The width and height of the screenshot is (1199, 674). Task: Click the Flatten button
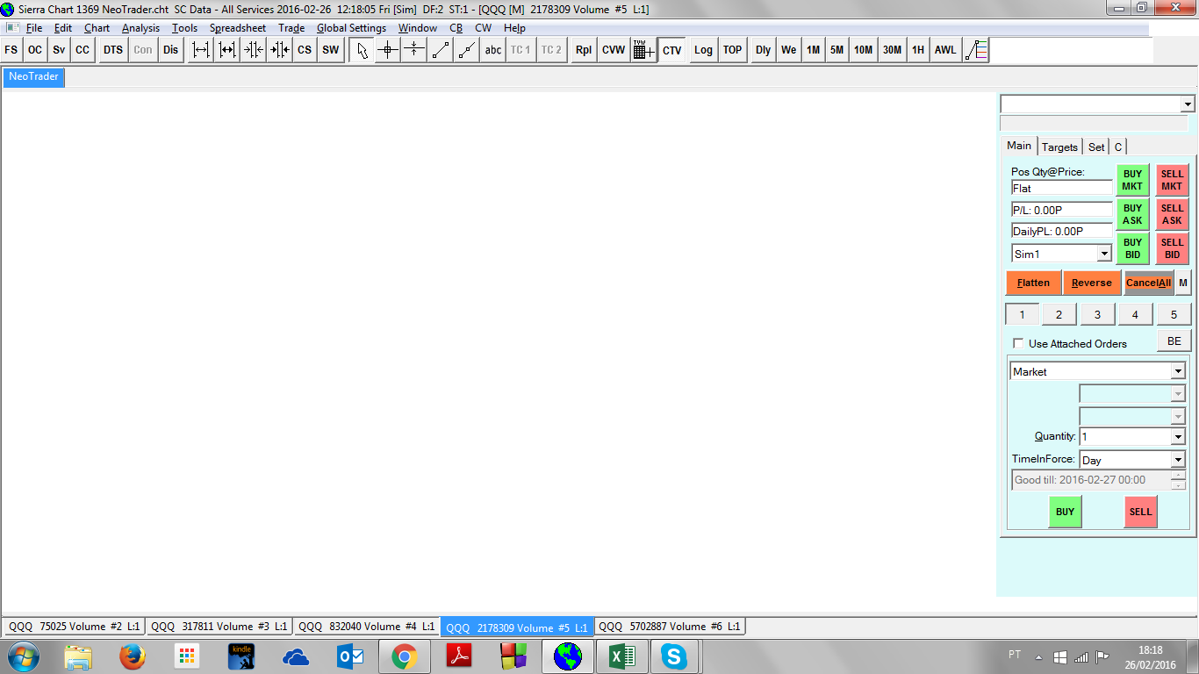(1033, 283)
